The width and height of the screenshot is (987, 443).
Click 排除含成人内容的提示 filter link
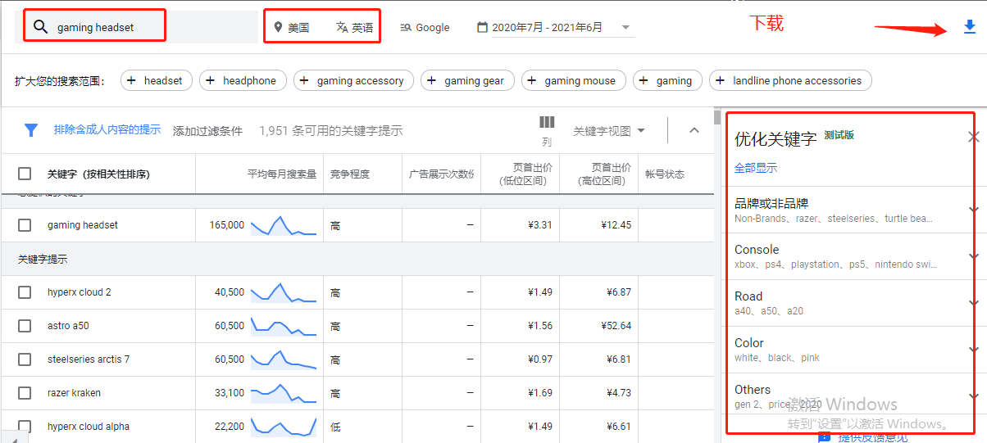[x=107, y=129]
